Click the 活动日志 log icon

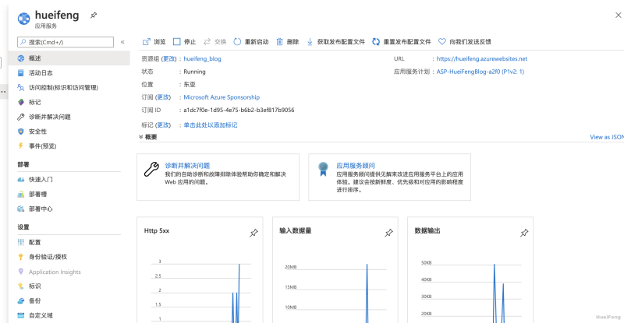coord(21,72)
